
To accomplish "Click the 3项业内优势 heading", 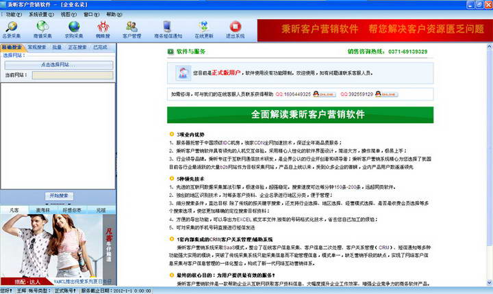I will (190, 135).
